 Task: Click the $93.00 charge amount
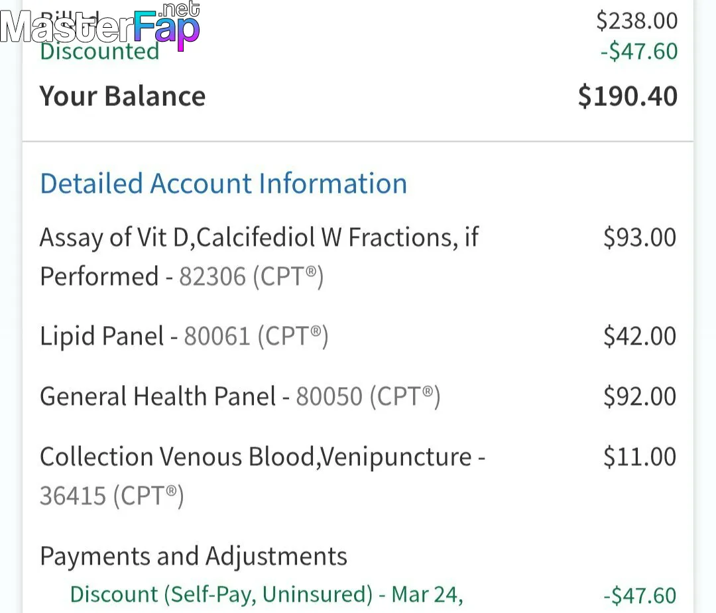click(x=640, y=237)
